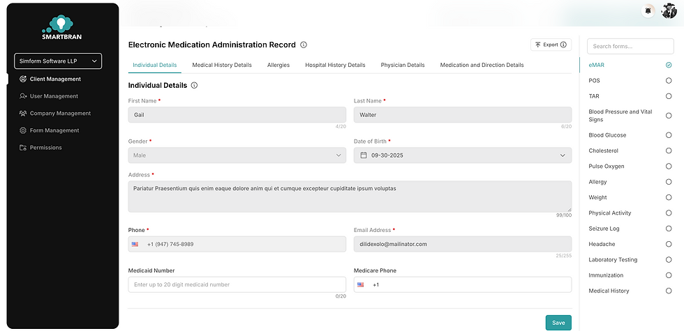Image resolution: width=684 pixels, height=331 pixels.
Task: Click the Export button
Action: pyautogui.click(x=551, y=45)
